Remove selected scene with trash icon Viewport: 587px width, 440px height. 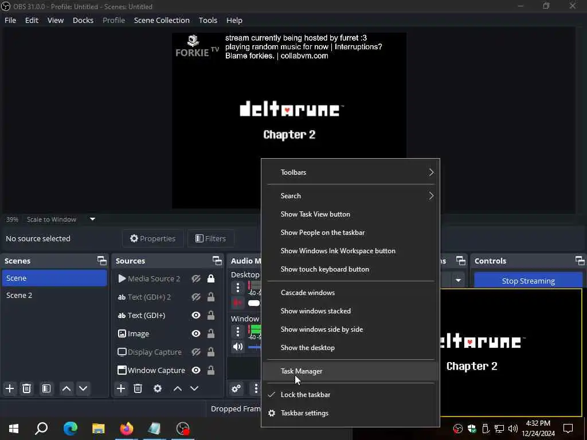tap(26, 388)
